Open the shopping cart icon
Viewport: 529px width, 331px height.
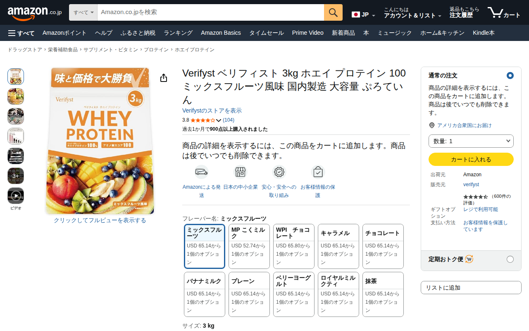point(504,12)
